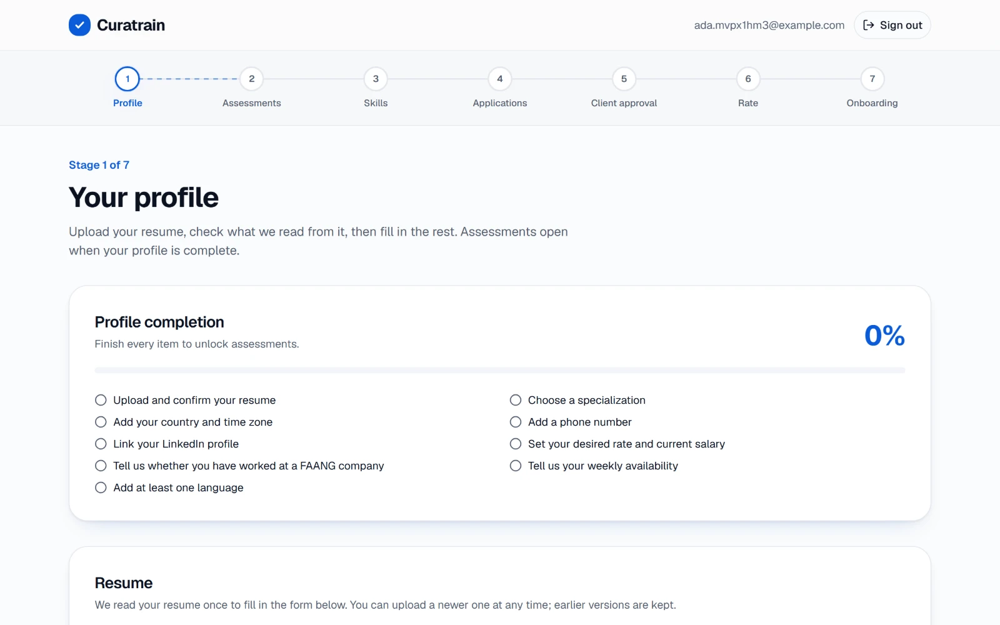Select step 4 Applications circle
The height and width of the screenshot is (625, 1000).
(x=500, y=79)
